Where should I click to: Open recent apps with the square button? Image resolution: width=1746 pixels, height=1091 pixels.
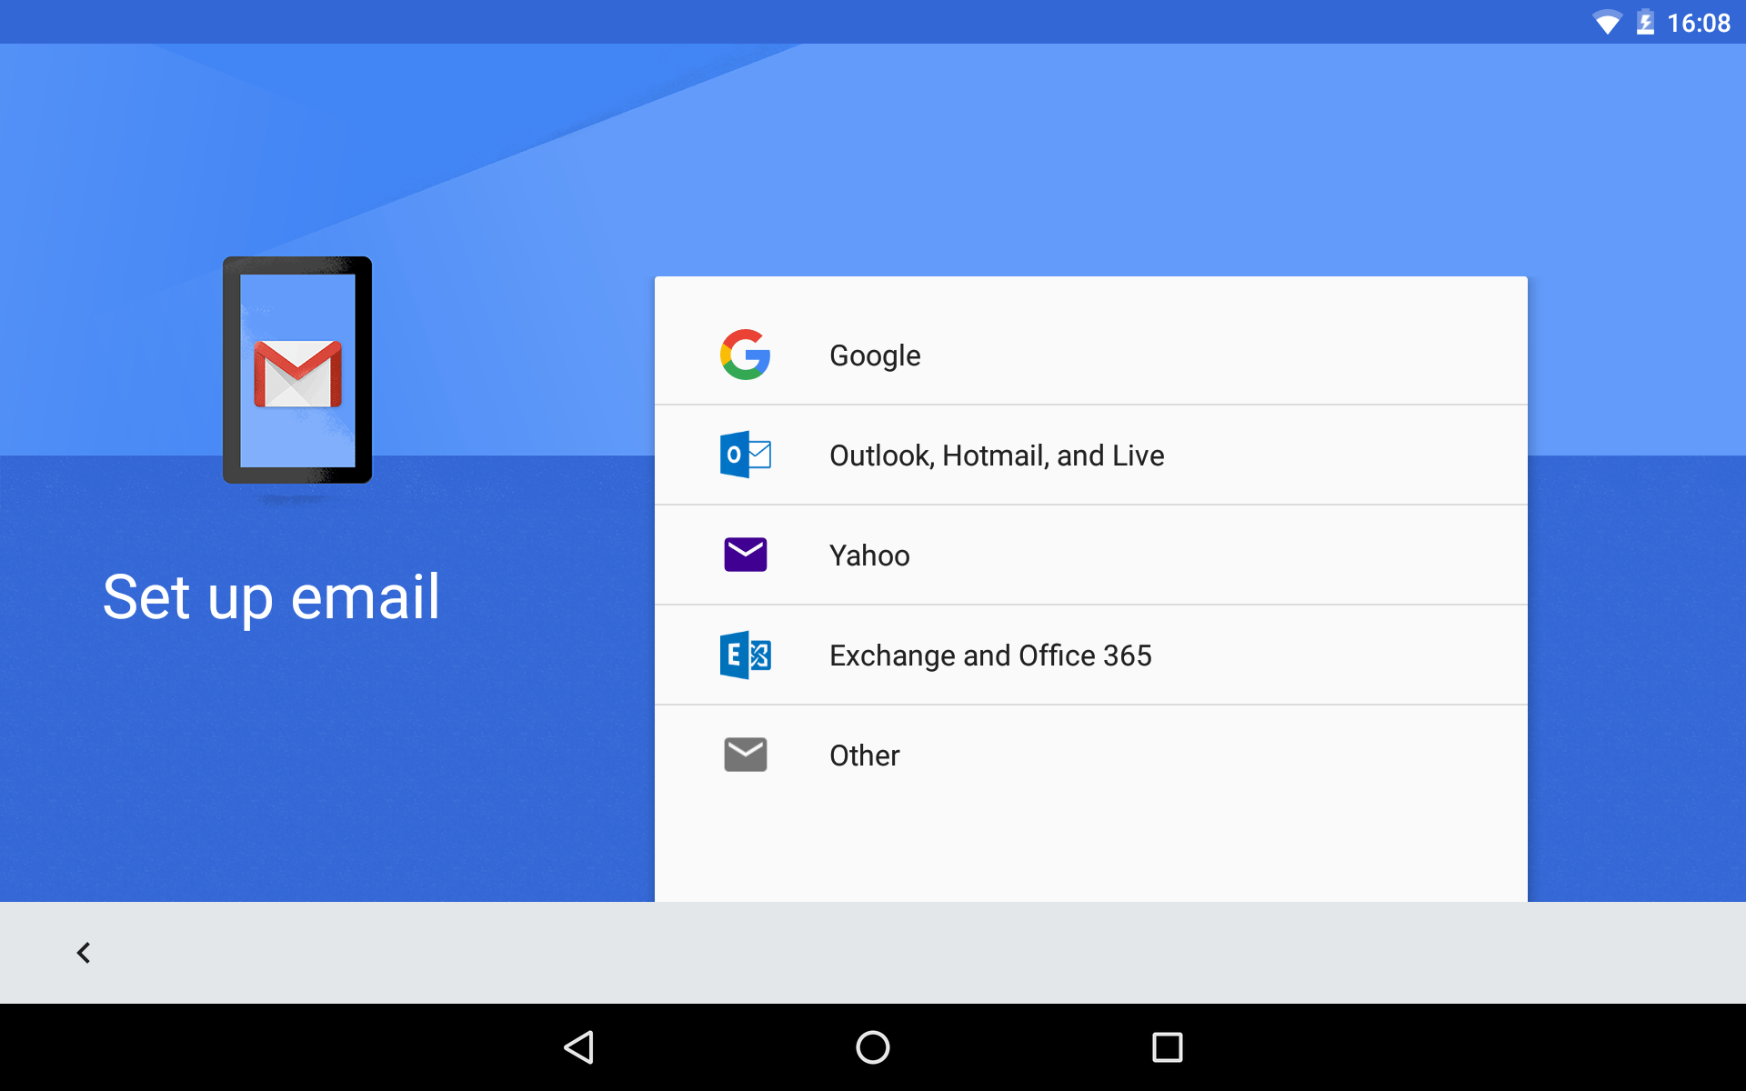(1167, 1047)
